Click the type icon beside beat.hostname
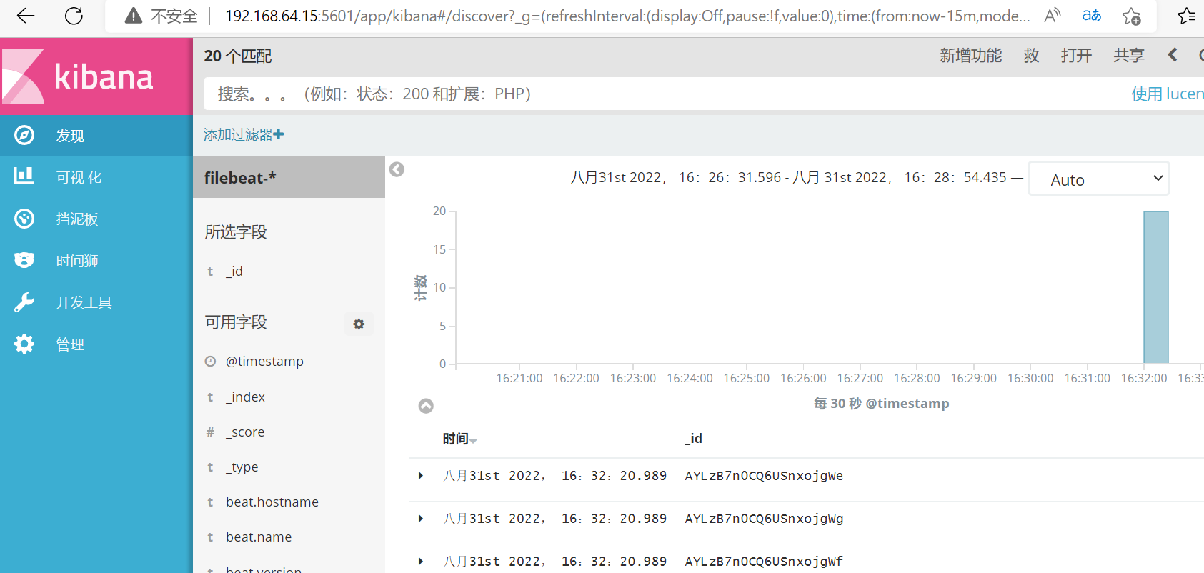The width and height of the screenshot is (1204, 573). [x=210, y=502]
